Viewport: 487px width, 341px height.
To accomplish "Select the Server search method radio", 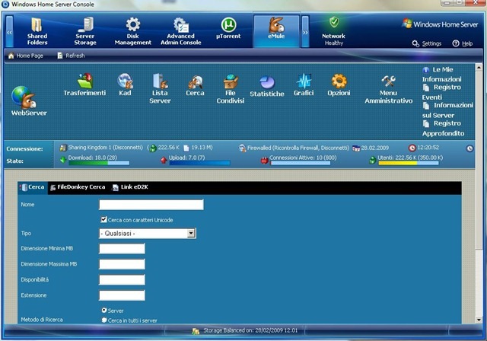I will click(104, 311).
